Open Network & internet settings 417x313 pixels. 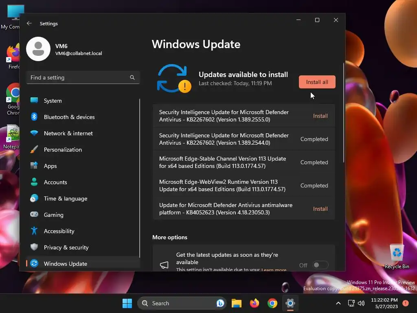pos(82,133)
